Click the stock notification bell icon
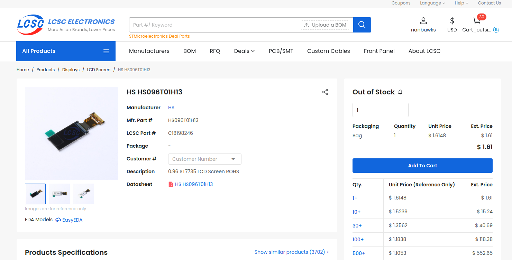 pos(400,92)
